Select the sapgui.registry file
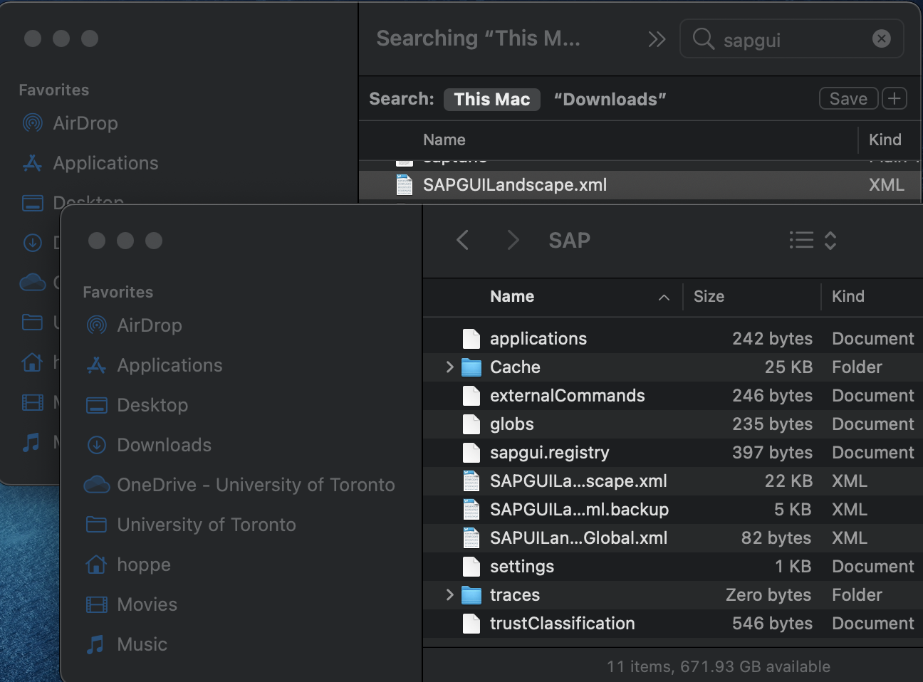The height and width of the screenshot is (682, 923). pos(673,453)
